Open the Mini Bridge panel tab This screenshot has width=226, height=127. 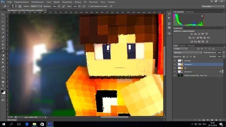pos(12,120)
